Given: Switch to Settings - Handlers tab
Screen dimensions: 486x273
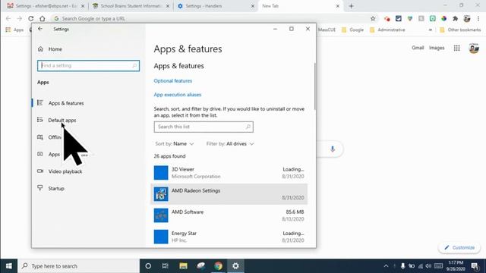Looking at the screenshot, I should (x=216, y=6).
